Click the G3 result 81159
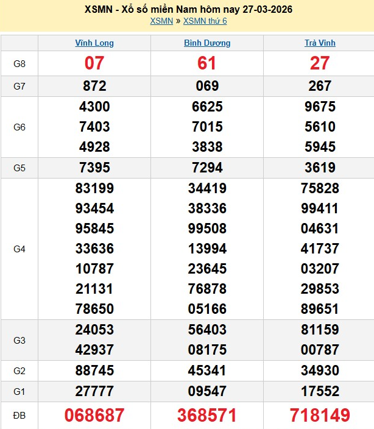374x429 pixels. [x=320, y=330]
